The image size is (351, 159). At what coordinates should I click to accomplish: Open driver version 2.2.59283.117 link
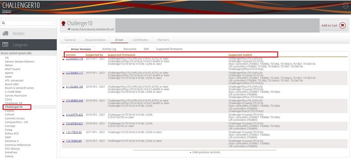75,73
